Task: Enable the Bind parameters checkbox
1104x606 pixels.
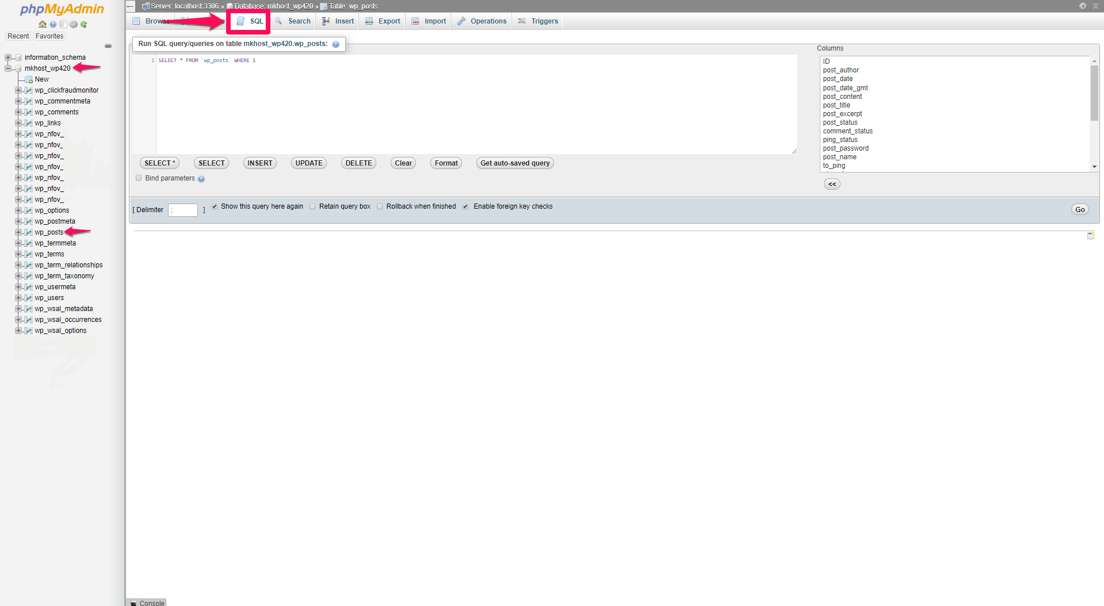Action: click(139, 178)
